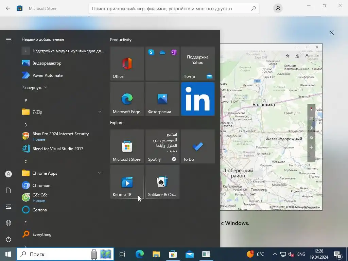
Task: Open Chromium from the app list
Action: tap(63, 185)
